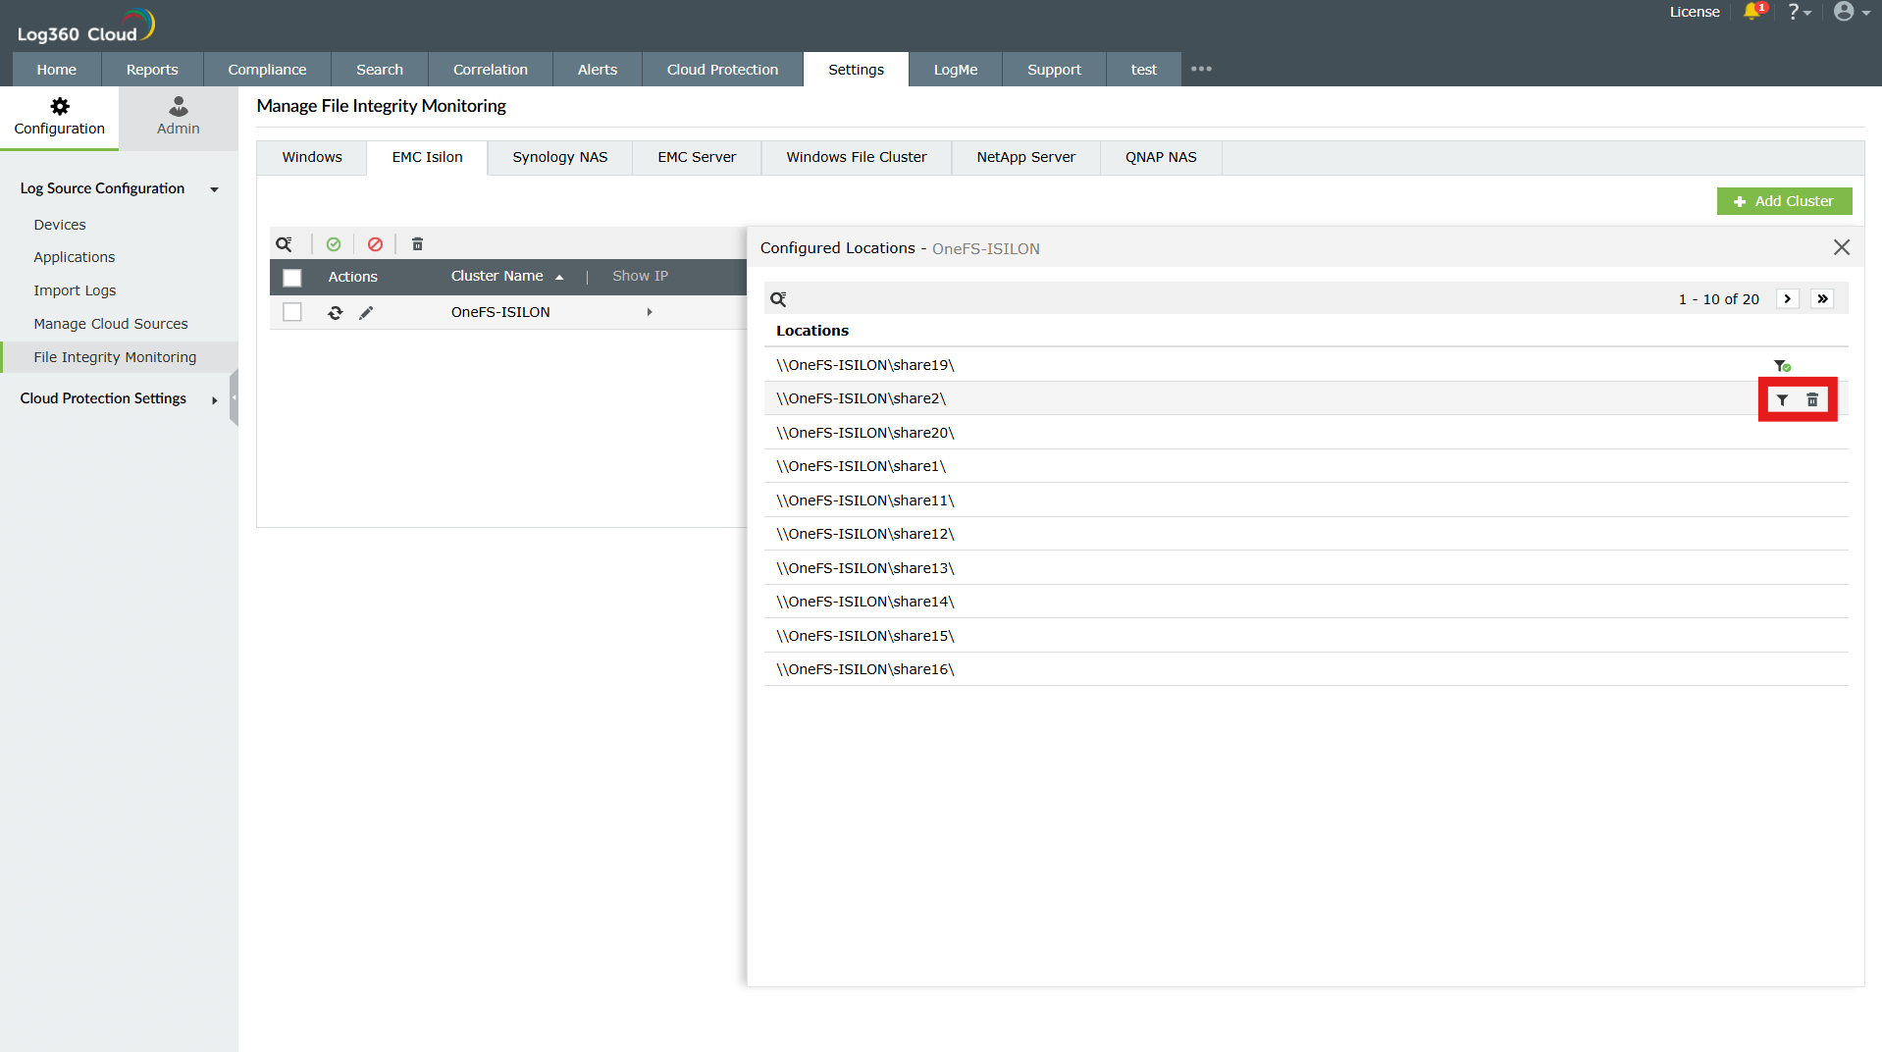Go to next page of configured locations
Image resolution: width=1882 pixels, height=1052 pixels.
(x=1787, y=298)
